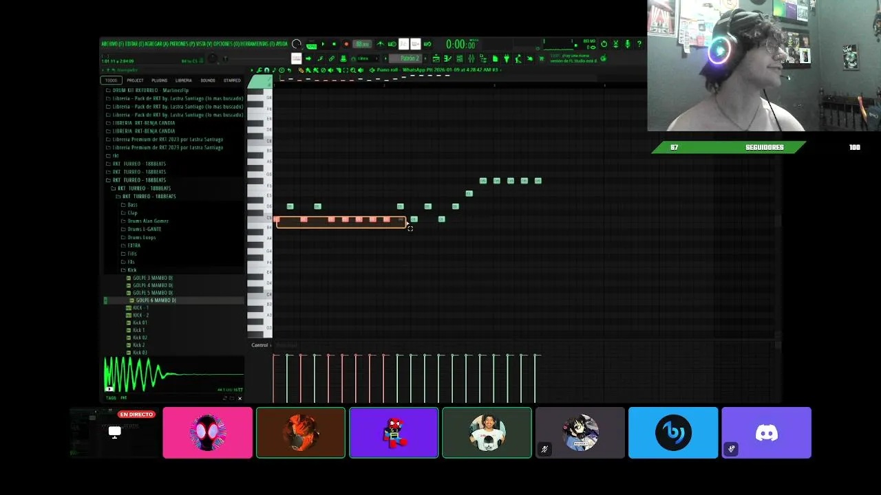Click the piano roll stamp note icon
This screenshot has height=495, width=881.
click(274, 70)
